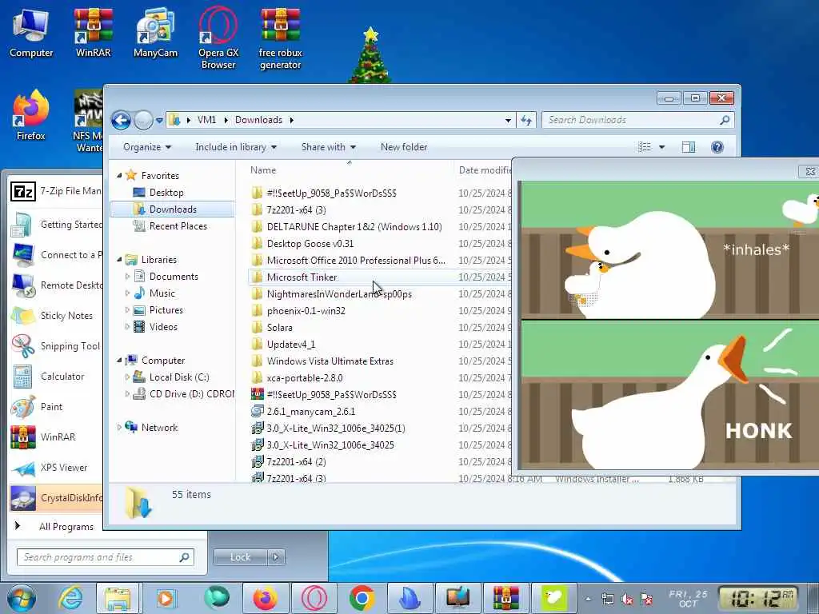Click muted volume tray icon
This screenshot has width=819, height=614.
[627, 600]
